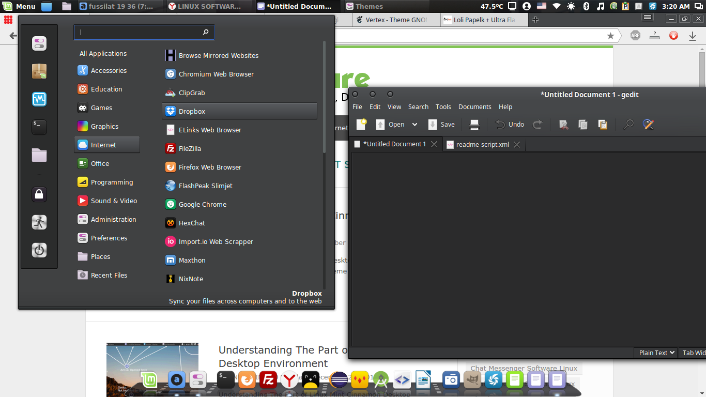The height and width of the screenshot is (397, 706).
Task: Print the current gedit document
Action: (x=474, y=124)
